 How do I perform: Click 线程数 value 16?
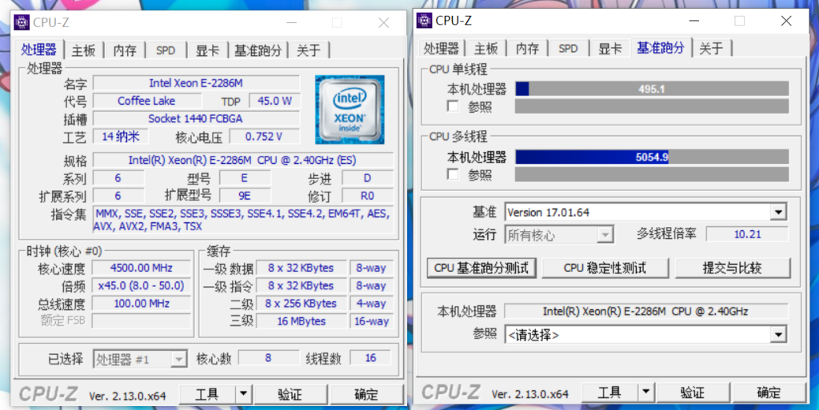(x=371, y=358)
